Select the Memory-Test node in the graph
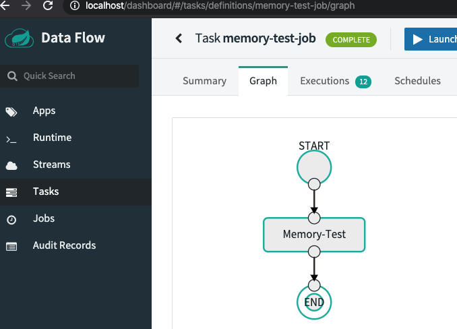Viewport: 457px width, 329px height. click(x=314, y=235)
